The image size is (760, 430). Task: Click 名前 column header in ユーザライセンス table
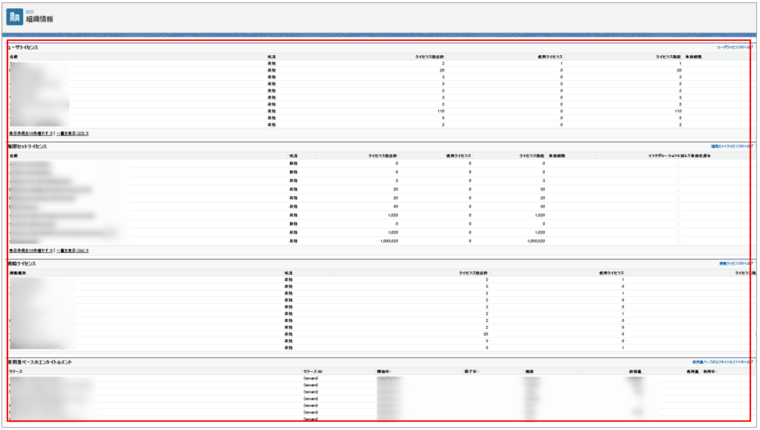click(x=14, y=57)
